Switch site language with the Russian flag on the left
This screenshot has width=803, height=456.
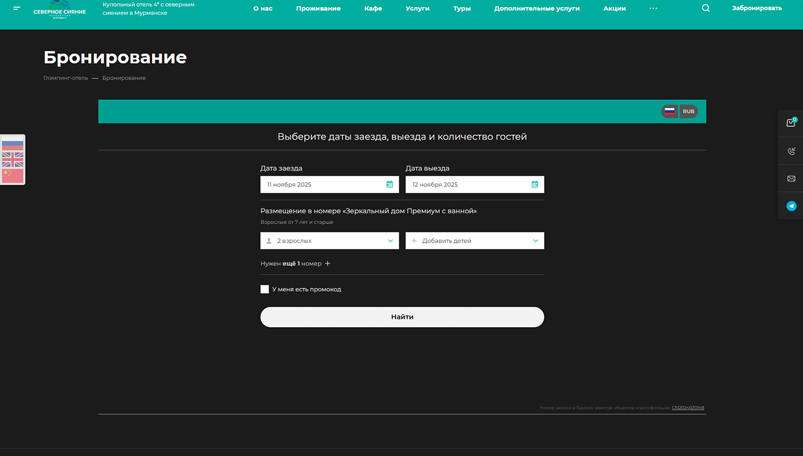pyautogui.click(x=13, y=144)
